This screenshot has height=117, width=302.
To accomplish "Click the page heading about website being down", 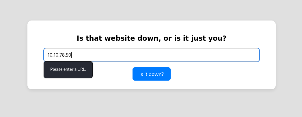I will [151, 38].
